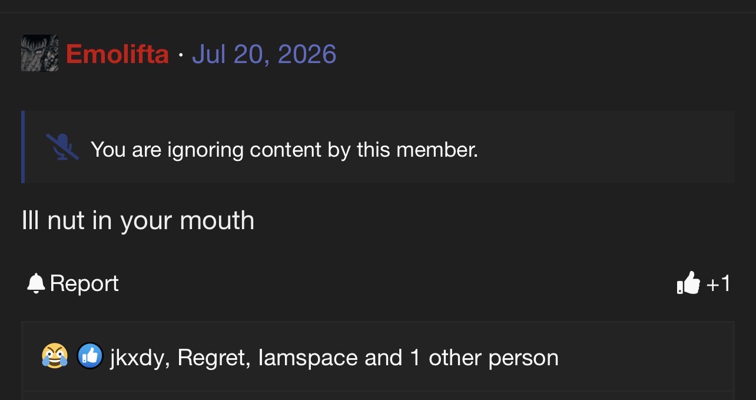This screenshot has height=400, width=756.
Task: Open Emolifta's avatar thumbnail
Action: (39, 53)
